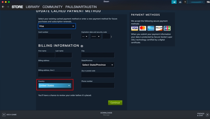Focus the security code field

[x=107, y=36]
